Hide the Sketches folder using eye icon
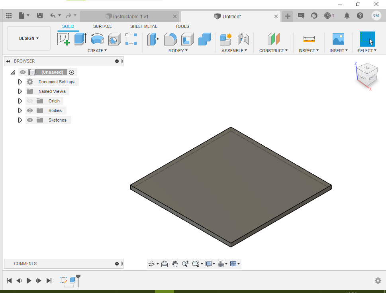The height and width of the screenshot is (293, 386). click(30, 120)
